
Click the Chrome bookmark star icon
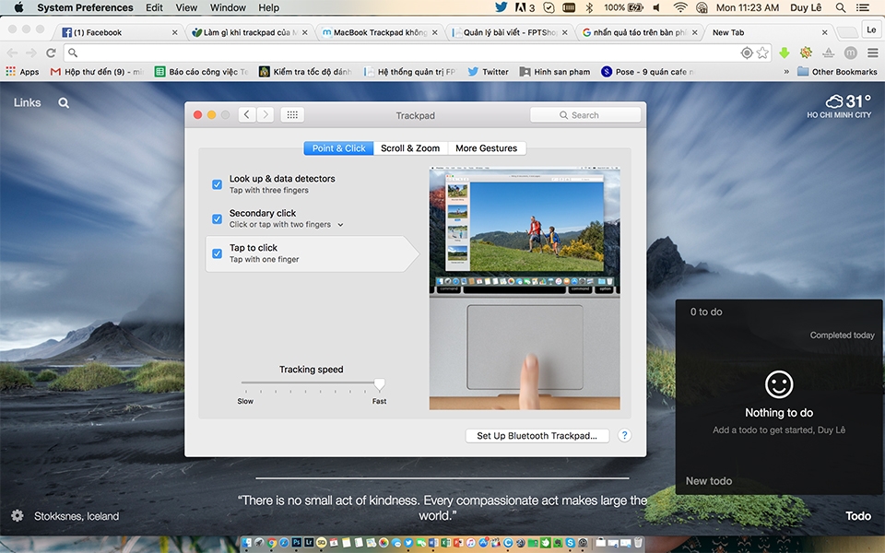click(762, 53)
